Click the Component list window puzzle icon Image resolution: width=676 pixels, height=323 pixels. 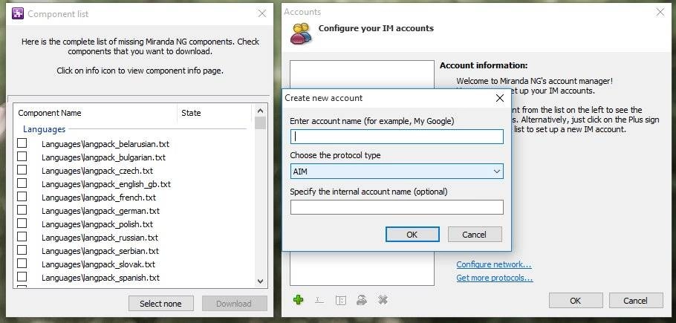(18, 14)
